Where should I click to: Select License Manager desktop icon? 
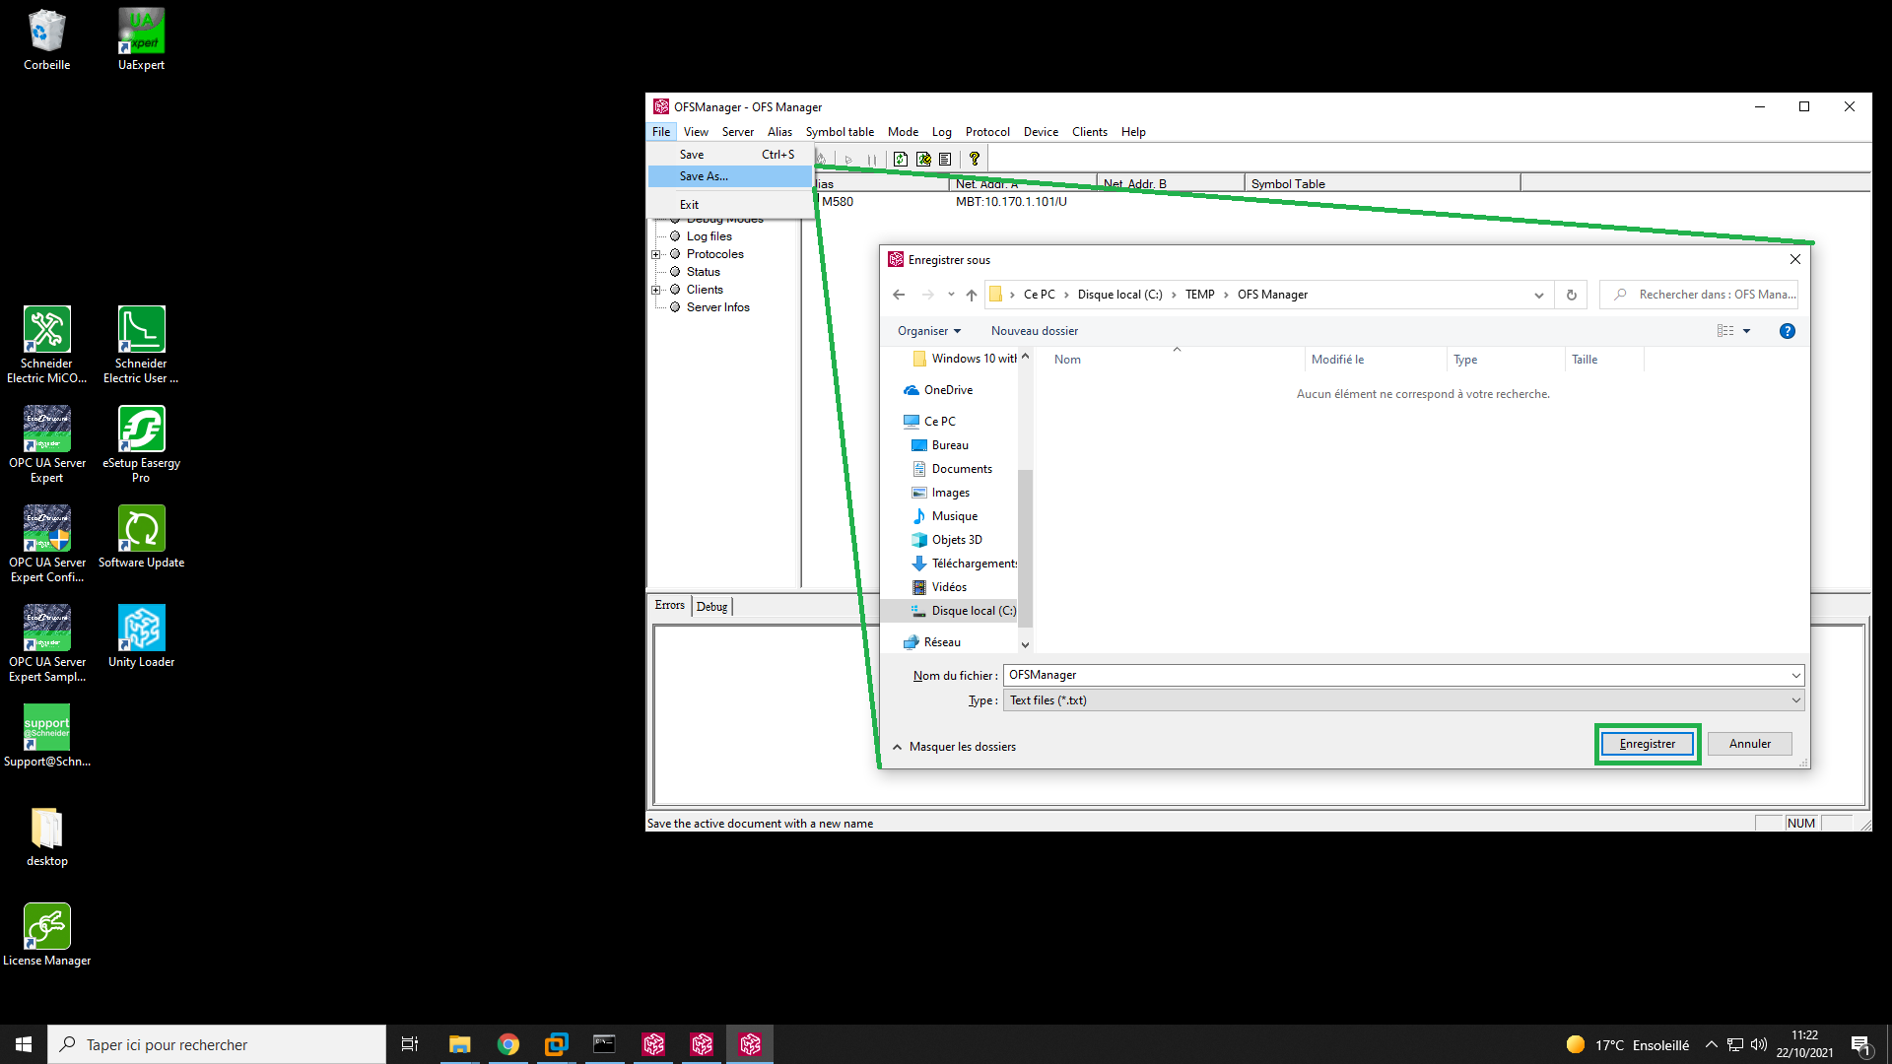47,935
